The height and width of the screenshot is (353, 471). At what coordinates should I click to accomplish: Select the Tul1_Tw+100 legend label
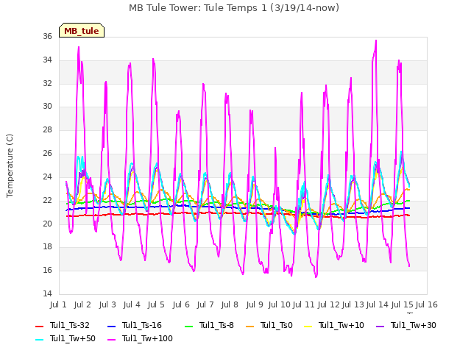(147, 338)
